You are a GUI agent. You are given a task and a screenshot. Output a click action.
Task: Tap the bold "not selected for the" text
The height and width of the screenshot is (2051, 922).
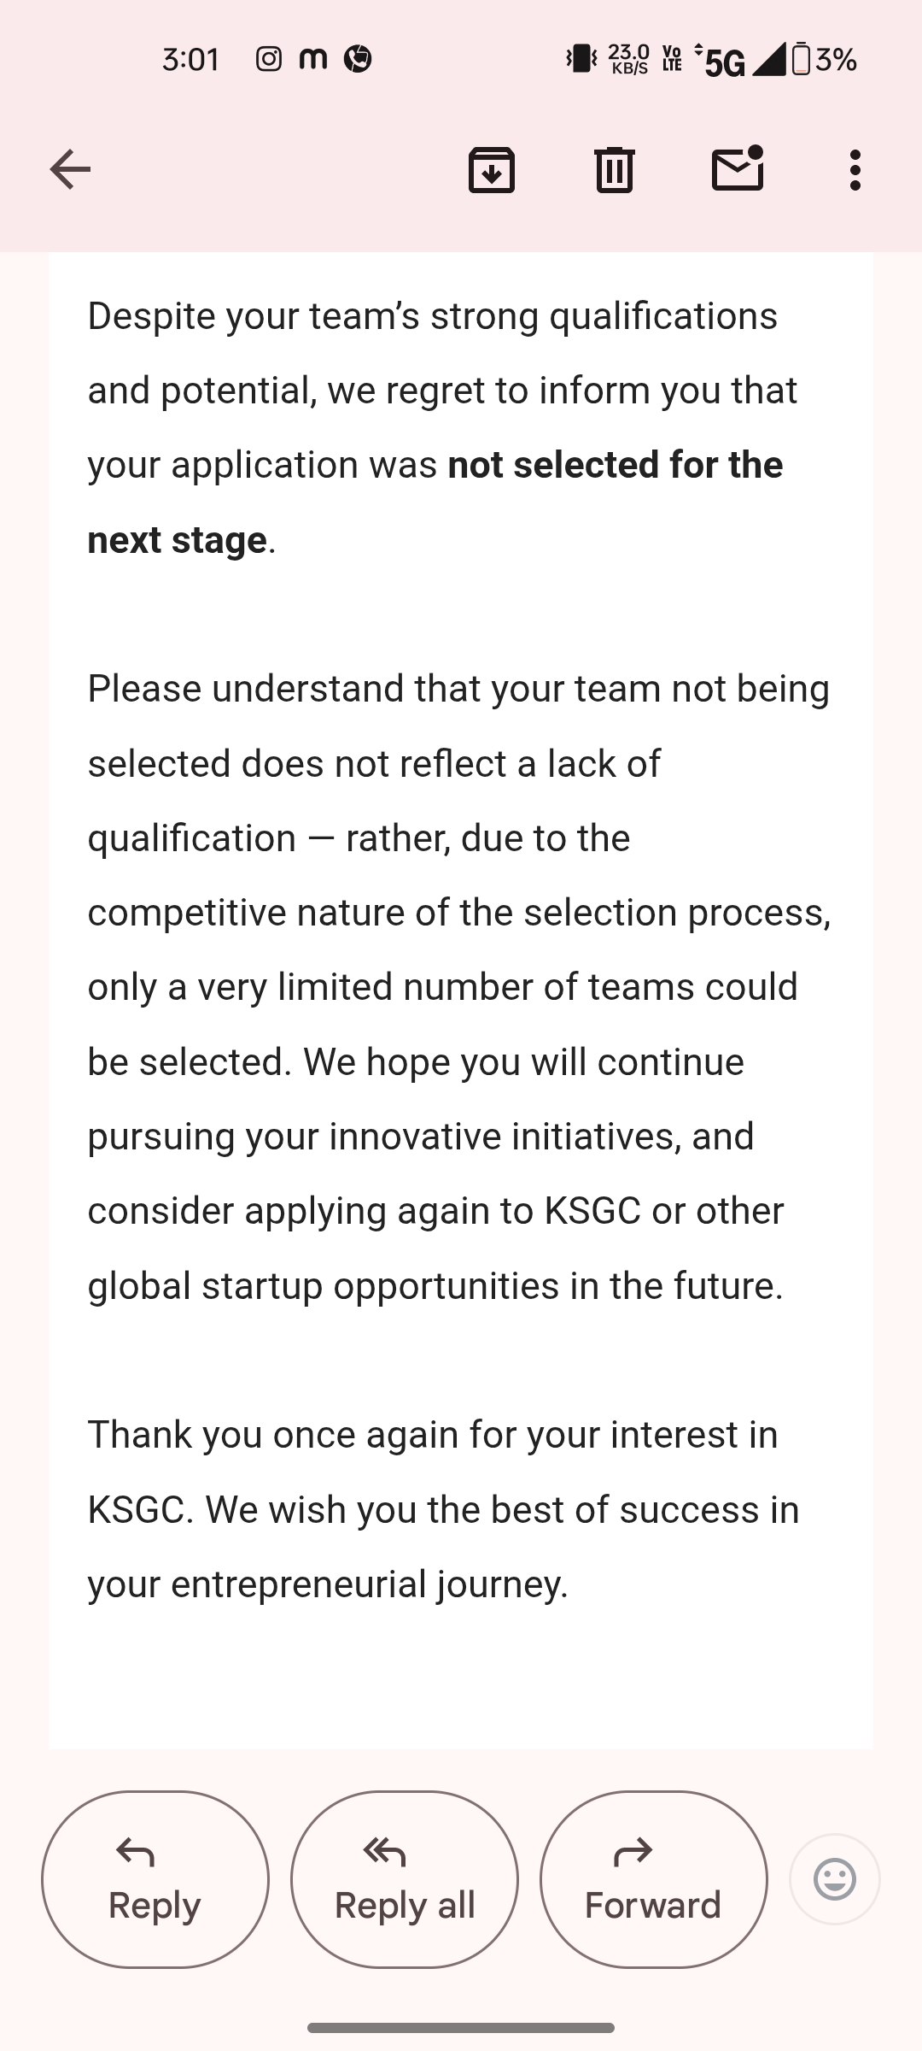pyautogui.click(x=615, y=465)
